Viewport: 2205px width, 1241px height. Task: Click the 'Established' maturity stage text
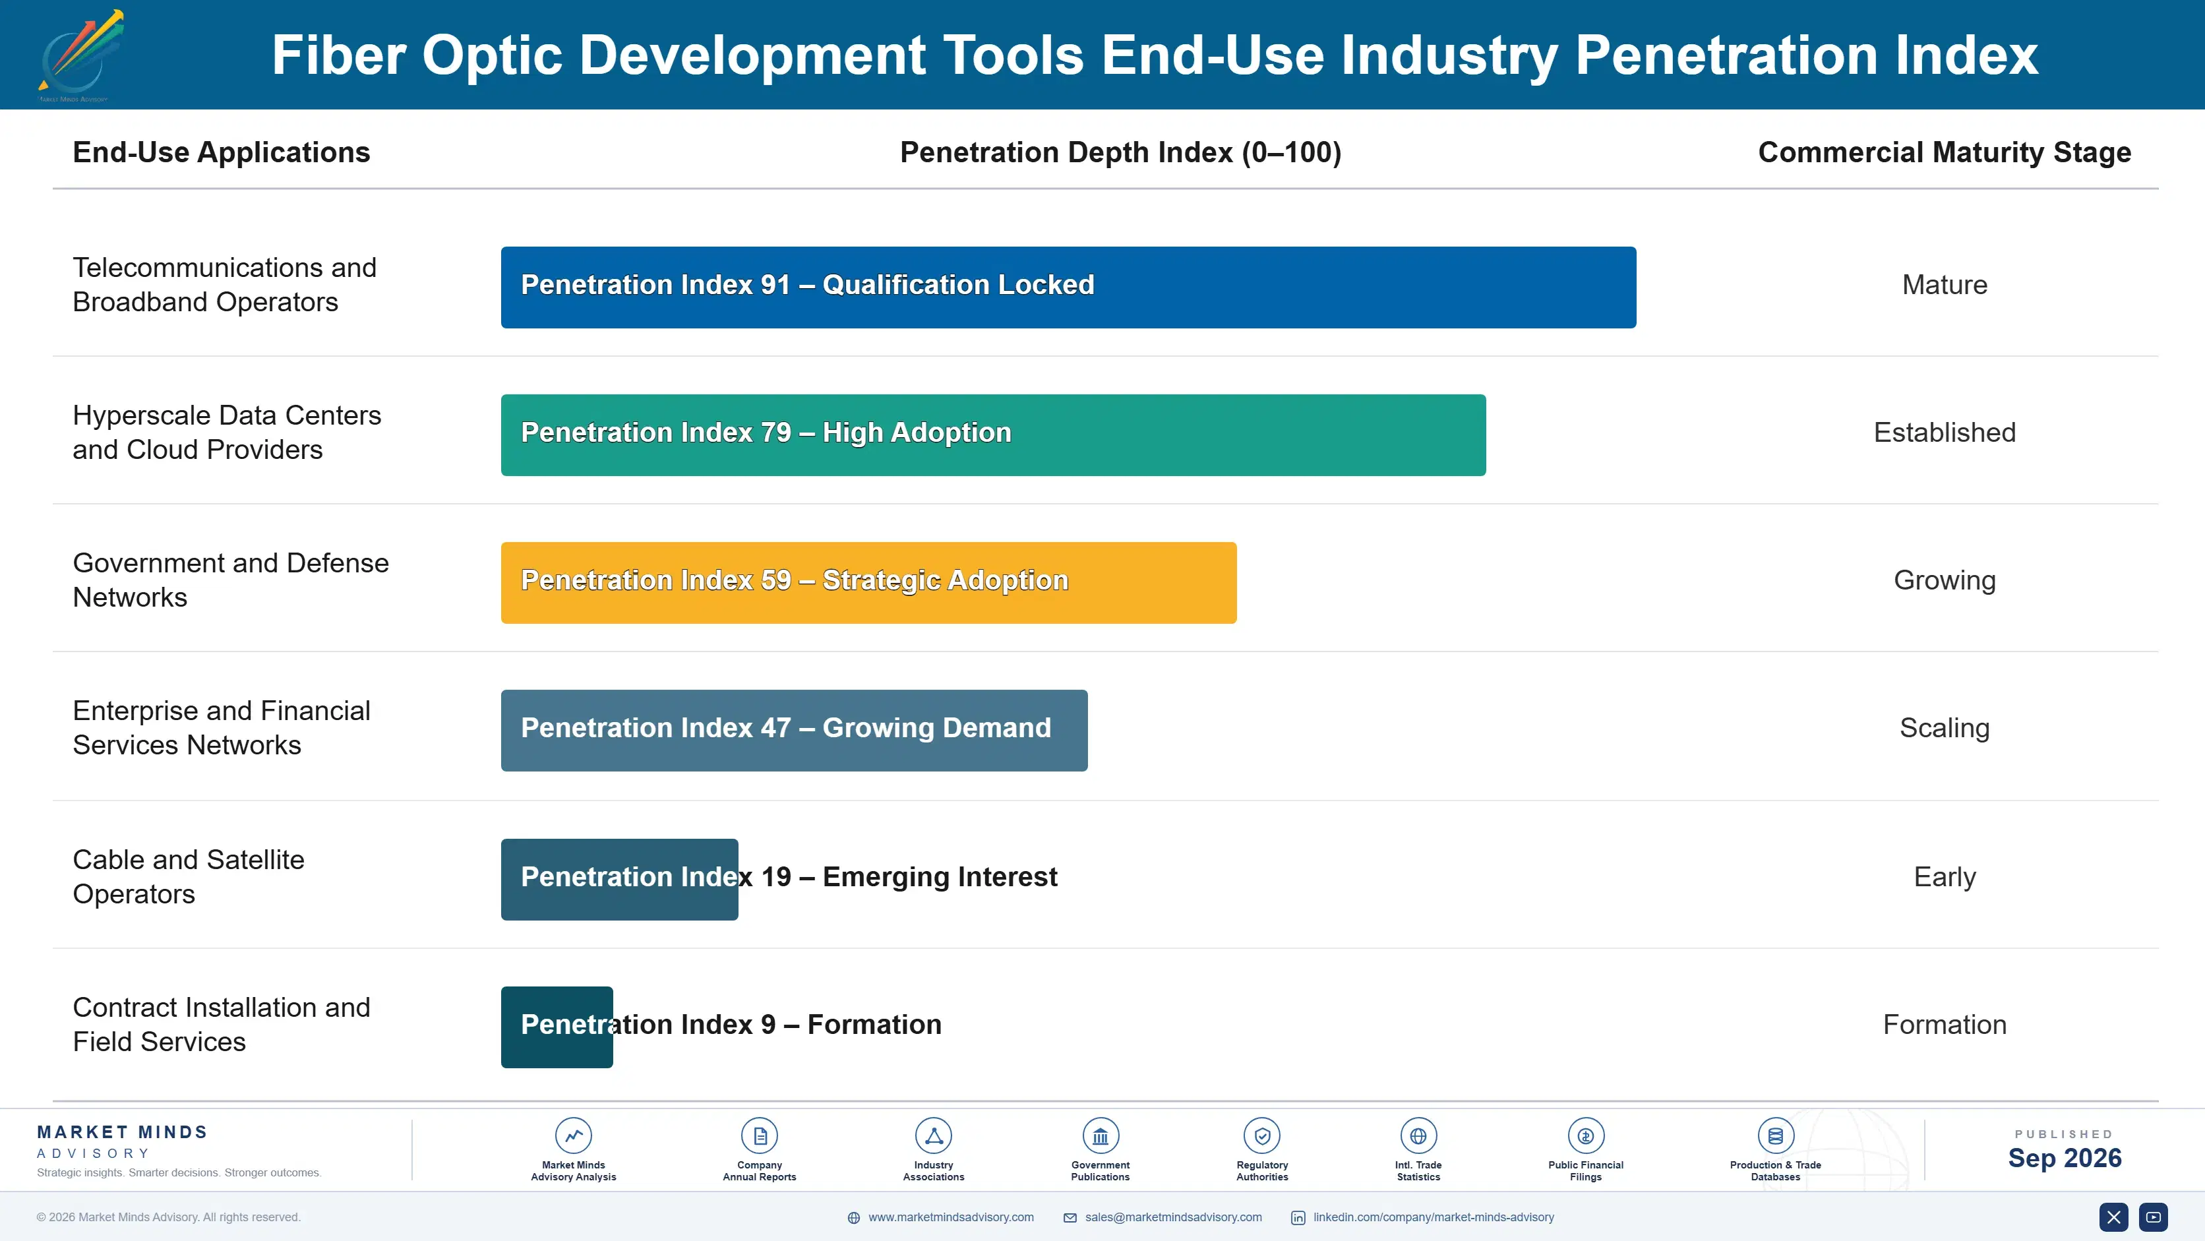(1944, 433)
